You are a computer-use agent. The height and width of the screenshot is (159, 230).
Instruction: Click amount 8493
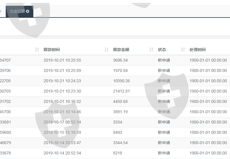(x=117, y=132)
